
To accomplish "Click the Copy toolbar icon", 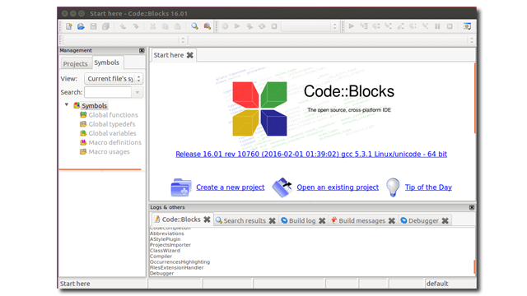I will tap(165, 26).
